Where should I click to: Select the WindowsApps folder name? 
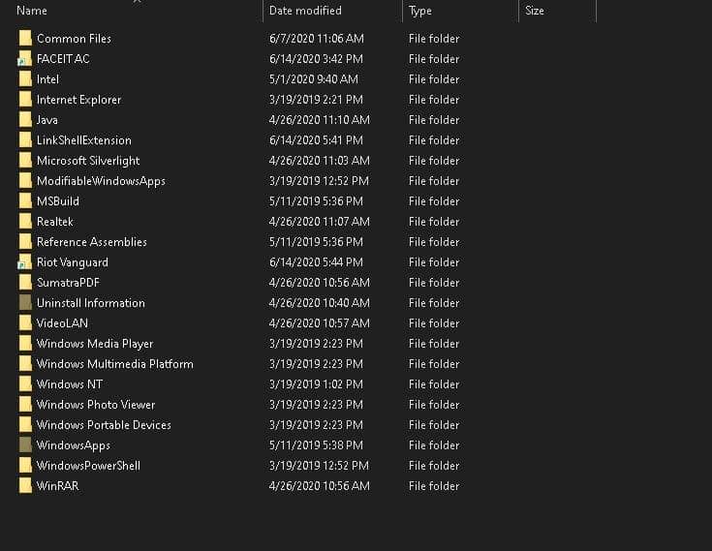tap(74, 445)
